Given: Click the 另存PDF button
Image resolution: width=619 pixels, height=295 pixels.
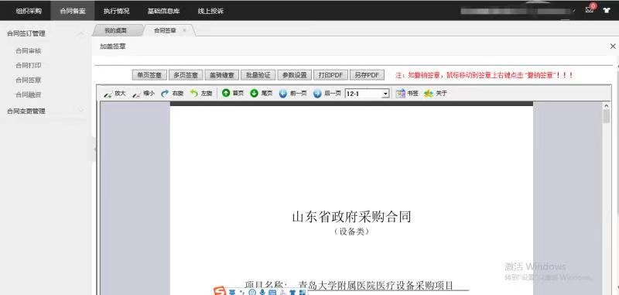Looking at the screenshot, I should click(367, 75).
